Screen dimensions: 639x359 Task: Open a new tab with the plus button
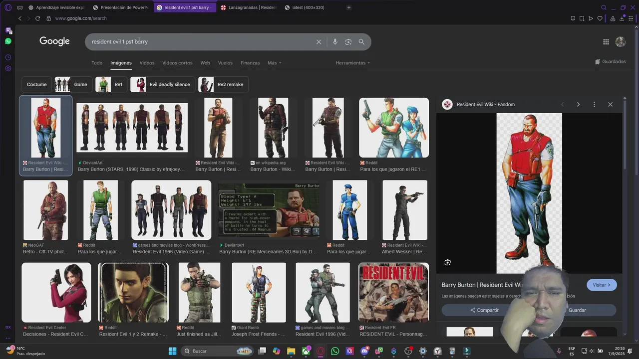[x=348, y=7]
